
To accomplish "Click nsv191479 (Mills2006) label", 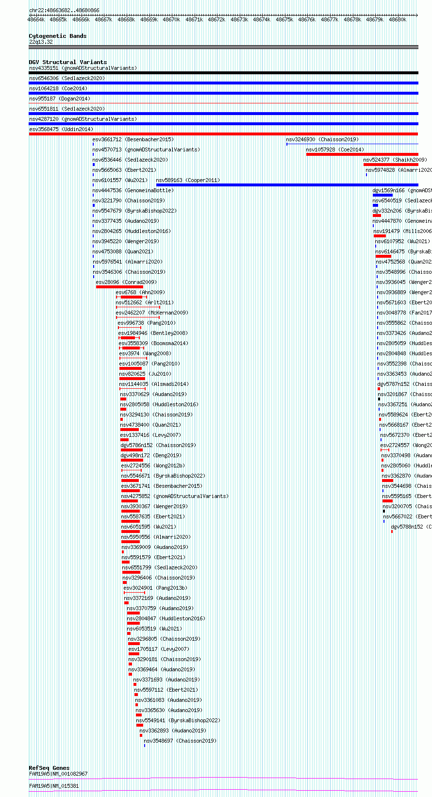I will (x=402, y=231).
